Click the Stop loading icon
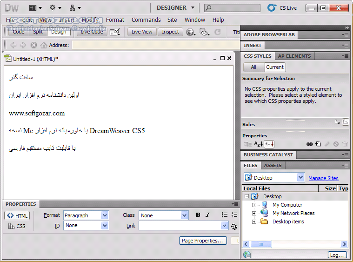Viewport: 353px width, 262px height. [33, 45]
